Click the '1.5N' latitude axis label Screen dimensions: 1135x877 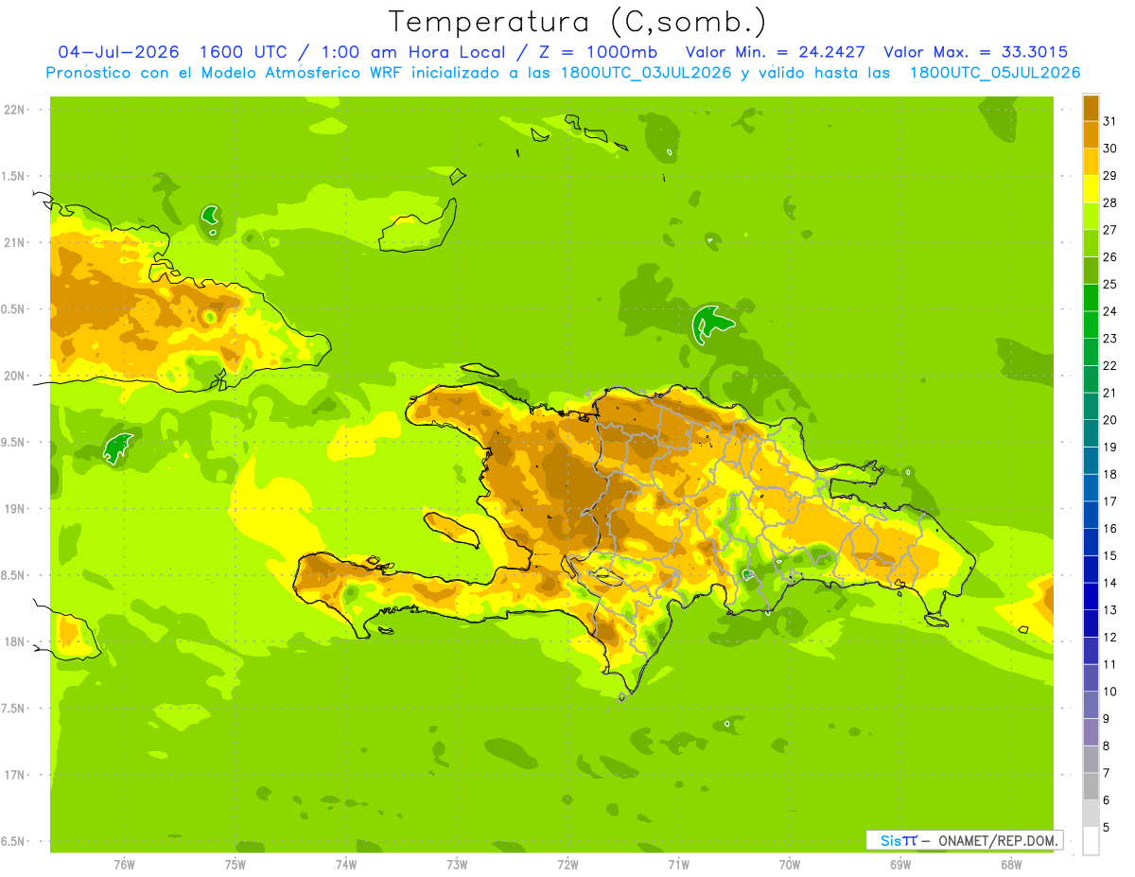pyautogui.click(x=13, y=176)
